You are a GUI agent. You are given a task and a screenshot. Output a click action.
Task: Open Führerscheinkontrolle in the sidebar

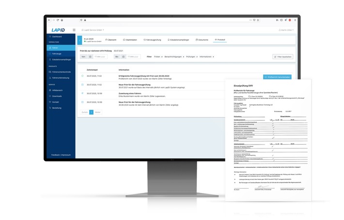tap(61, 72)
